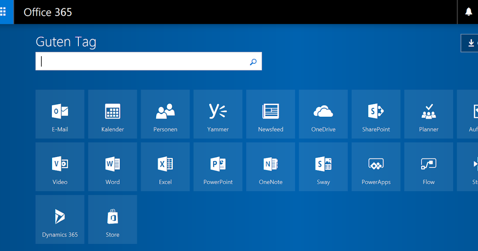The width and height of the screenshot is (478, 251).
Task: Open the notifications bell
Action: click(x=468, y=12)
